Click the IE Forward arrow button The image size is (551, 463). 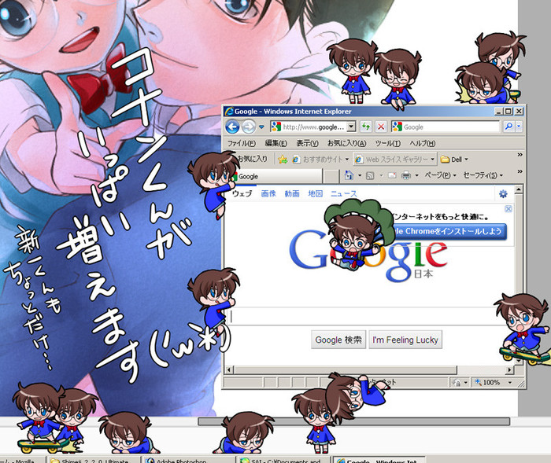point(249,127)
